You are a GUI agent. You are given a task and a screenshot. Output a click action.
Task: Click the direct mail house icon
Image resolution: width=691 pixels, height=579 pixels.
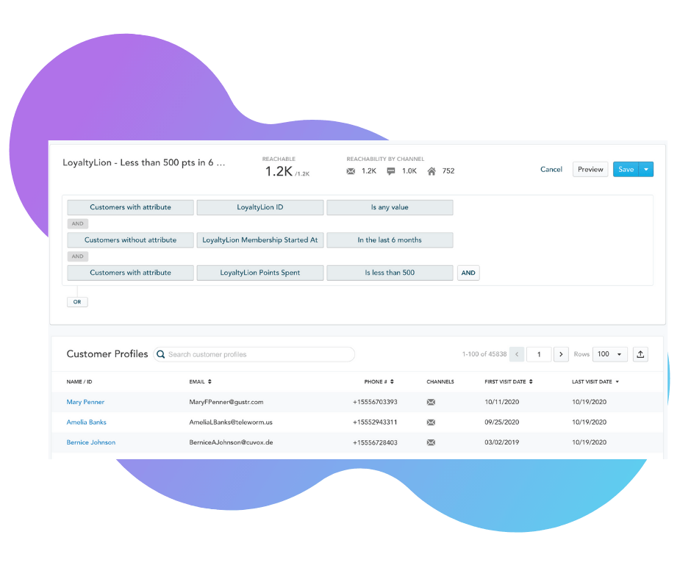[432, 171]
